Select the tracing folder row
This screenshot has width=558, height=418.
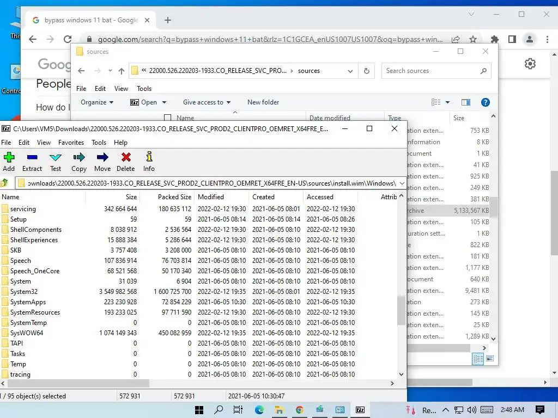[198, 374]
